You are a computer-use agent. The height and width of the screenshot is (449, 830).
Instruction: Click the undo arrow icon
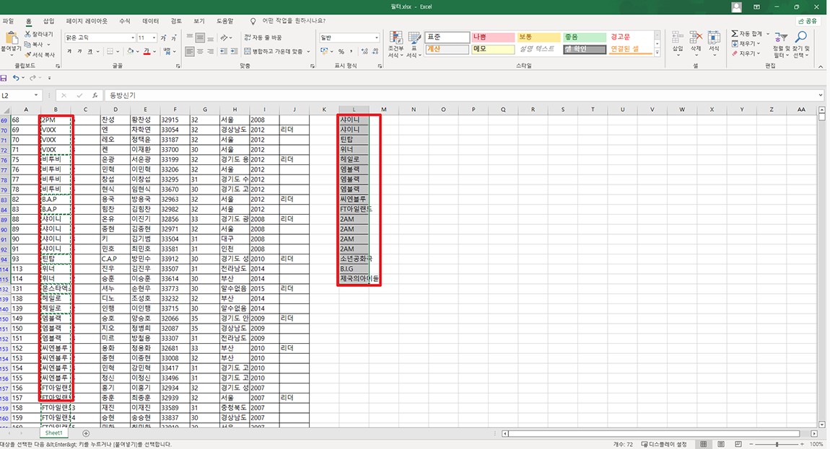click(x=16, y=78)
